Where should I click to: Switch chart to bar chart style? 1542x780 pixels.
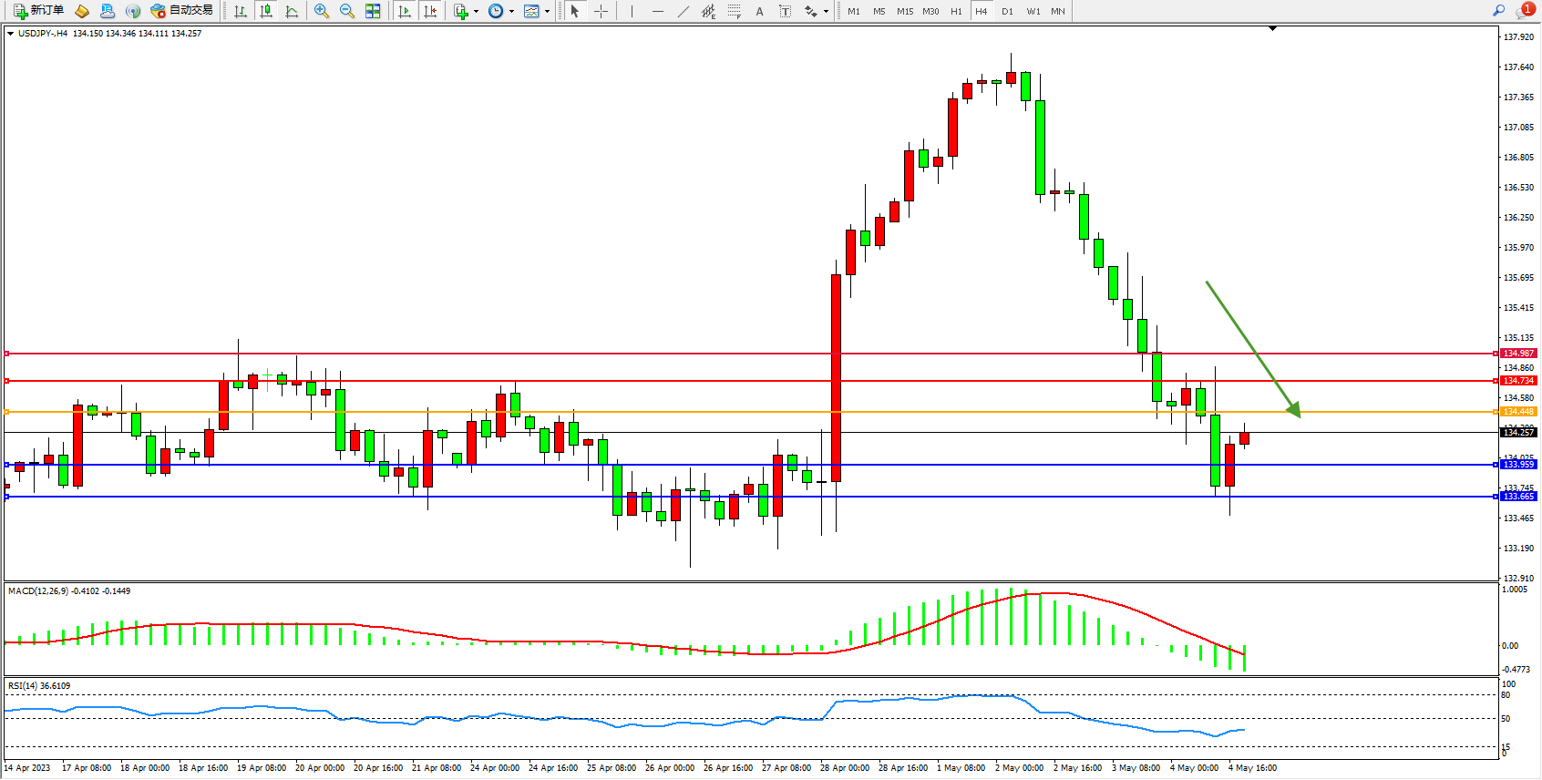(241, 11)
